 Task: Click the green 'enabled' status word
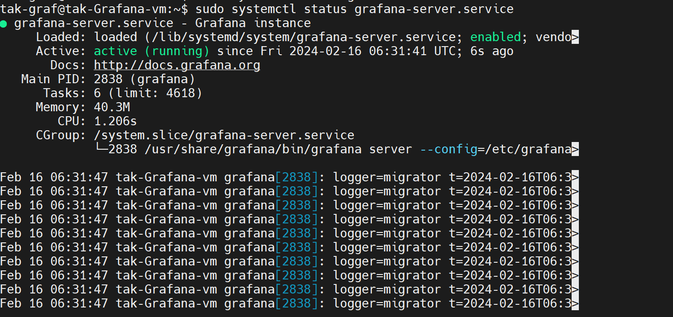pos(496,37)
